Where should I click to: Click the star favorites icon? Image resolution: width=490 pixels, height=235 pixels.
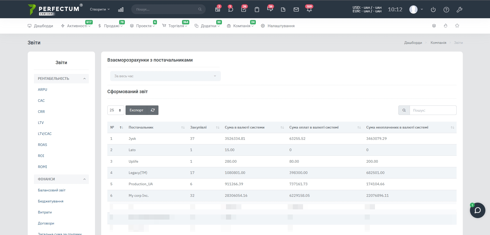click(457, 26)
